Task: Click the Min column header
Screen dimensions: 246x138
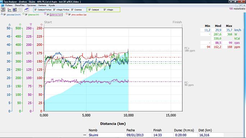Action: point(207,26)
